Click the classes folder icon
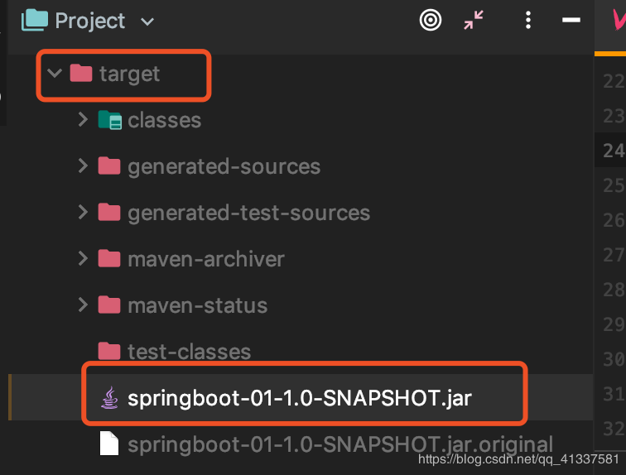The height and width of the screenshot is (475, 626). click(x=109, y=121)
